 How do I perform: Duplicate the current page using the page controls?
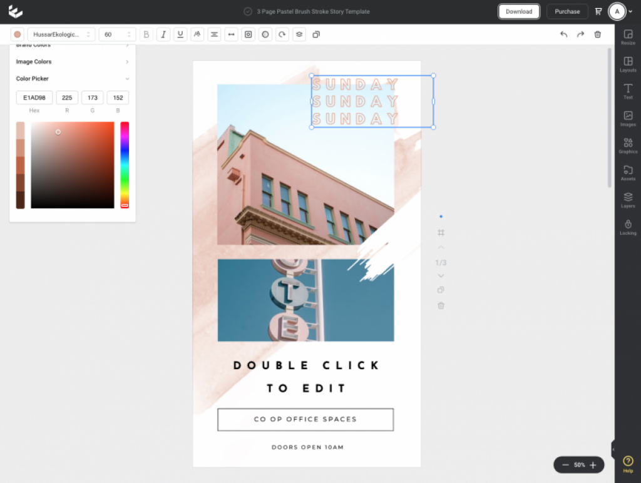coord(441,290)
